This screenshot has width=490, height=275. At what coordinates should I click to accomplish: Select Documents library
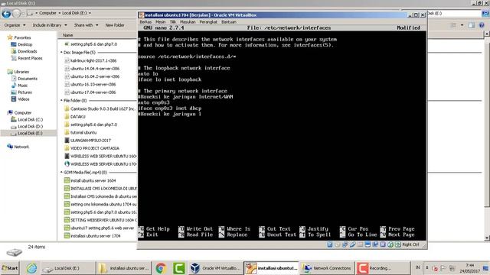(x=28, y=79)
